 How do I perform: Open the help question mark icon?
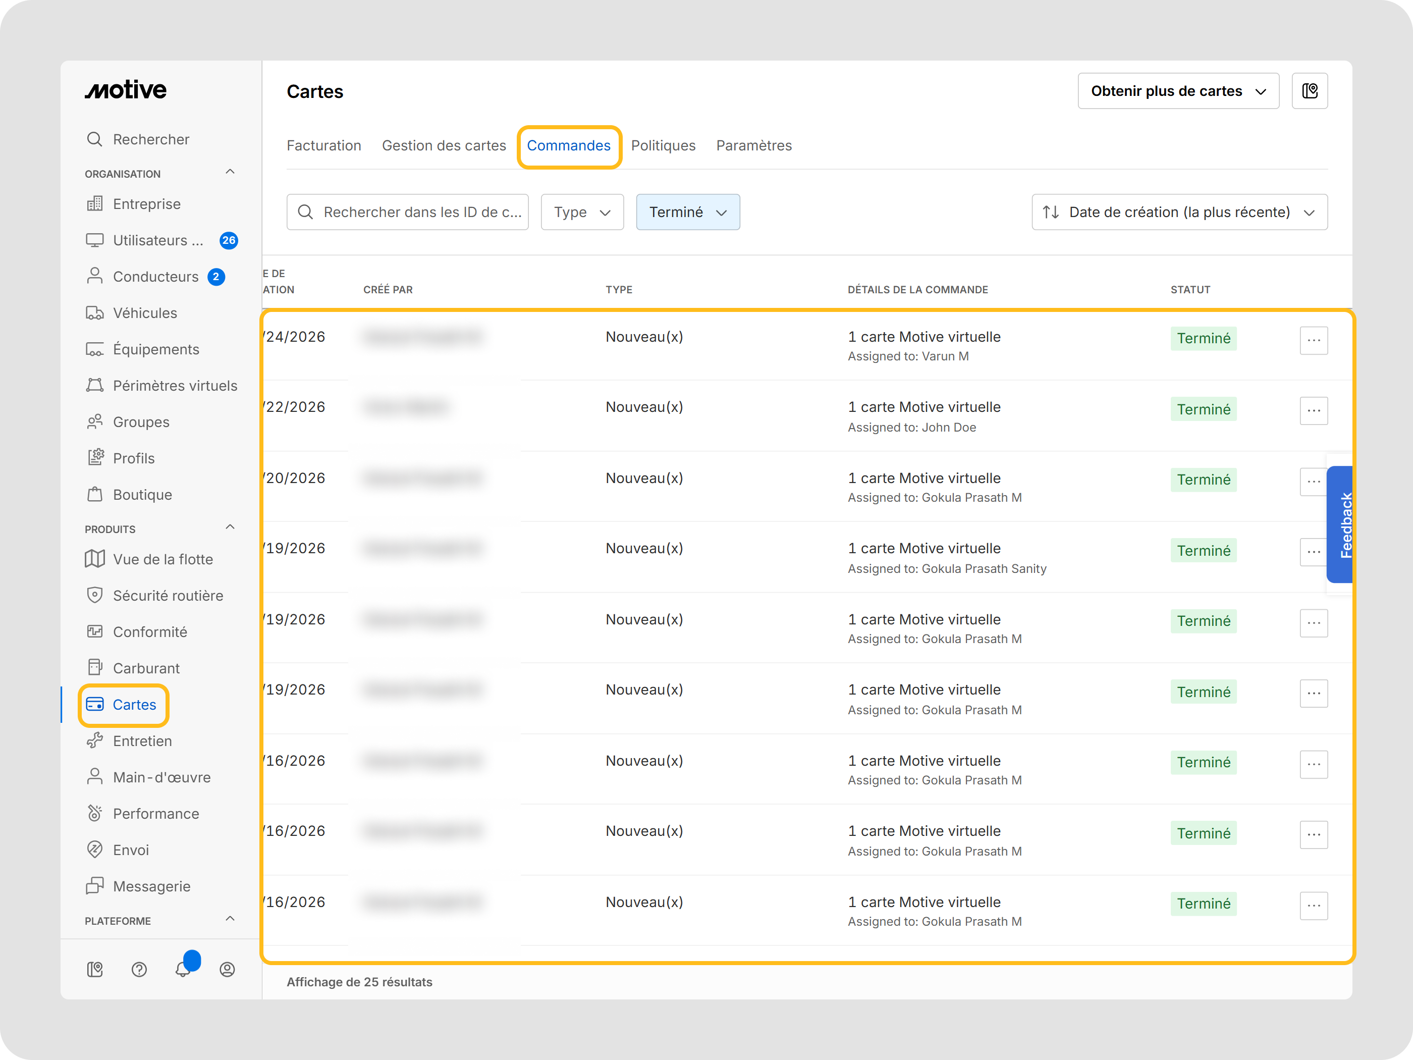coord(139,971)
